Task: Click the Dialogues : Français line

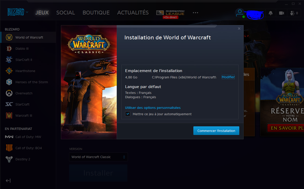Action: [140, 97]
